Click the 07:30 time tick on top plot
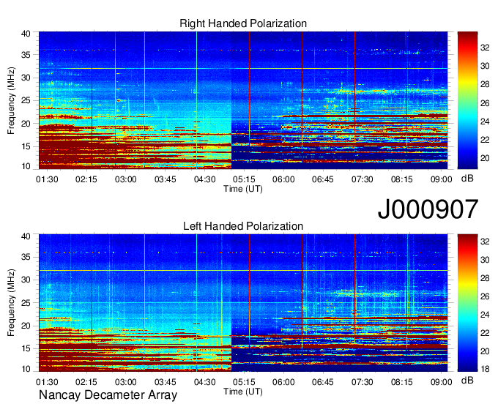The image size is (498, 404). tap(363, 179)
